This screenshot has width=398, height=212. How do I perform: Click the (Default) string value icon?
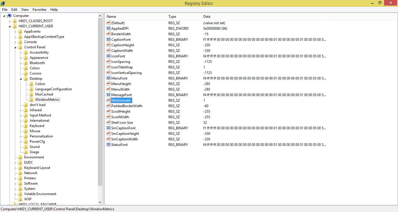tap(108, 23)
